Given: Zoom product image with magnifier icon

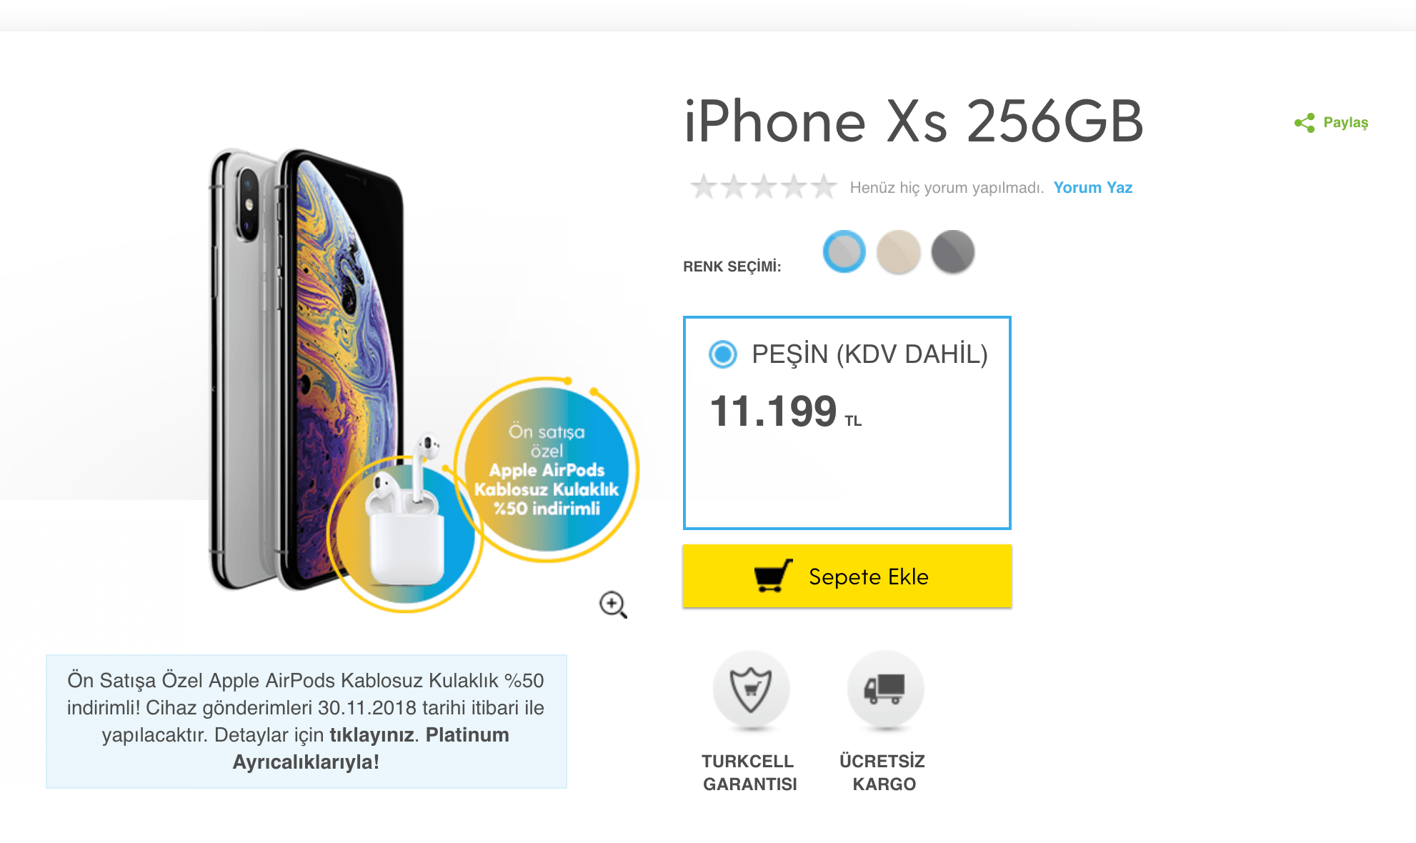Looking at the screenshot, I should click(613, 604).
